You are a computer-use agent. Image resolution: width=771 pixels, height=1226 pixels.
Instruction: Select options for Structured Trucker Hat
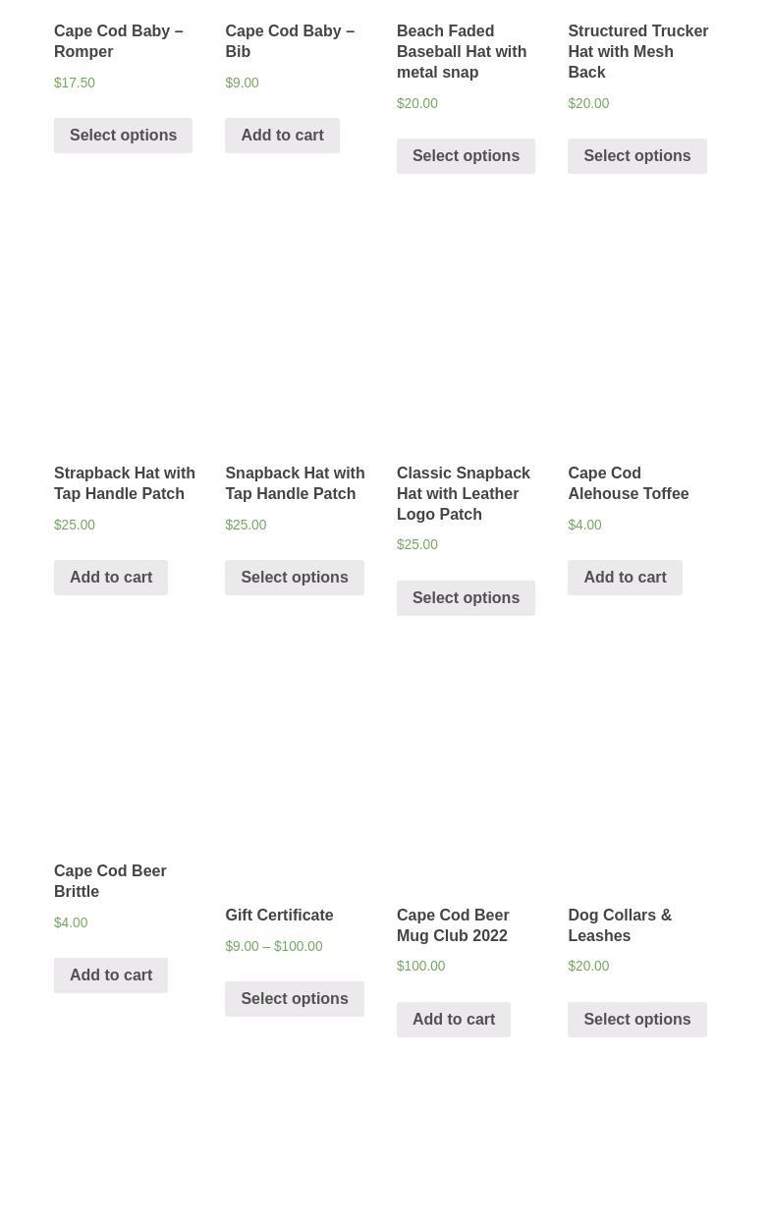636,156
